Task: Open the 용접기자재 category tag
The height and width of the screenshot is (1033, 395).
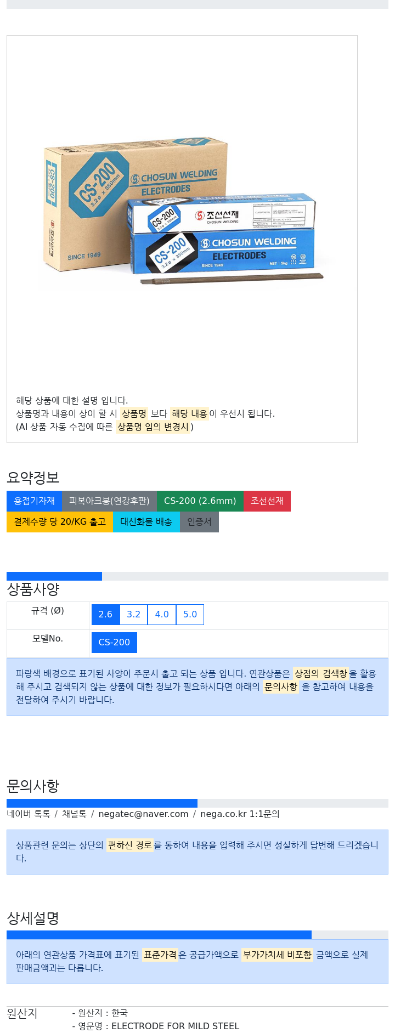Action: click(34, 501)
